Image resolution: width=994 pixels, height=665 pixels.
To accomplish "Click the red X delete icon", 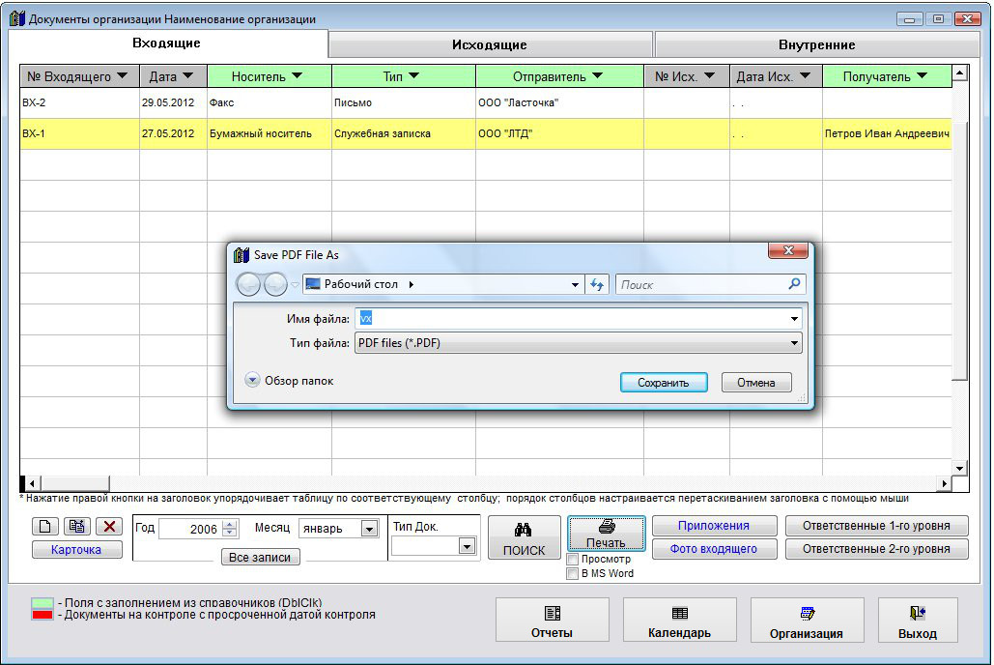I will tap(108, 527).
